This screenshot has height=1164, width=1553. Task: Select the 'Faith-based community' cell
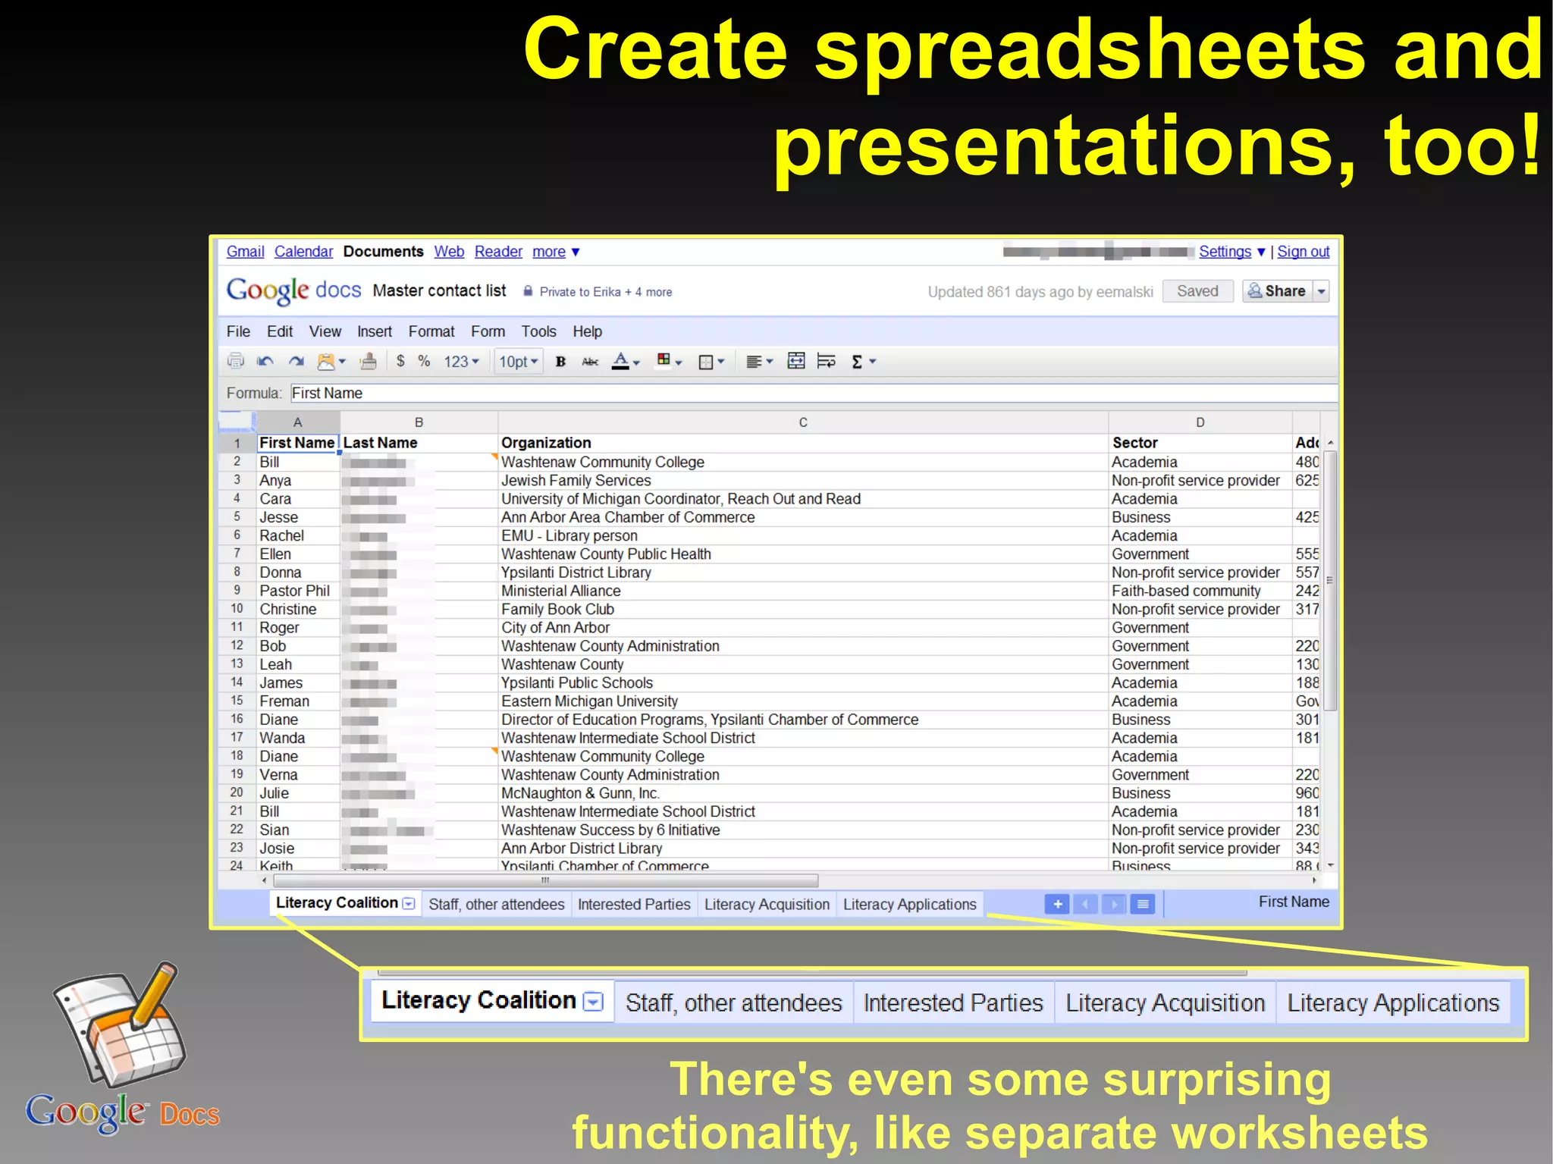[x=1200, y=591]
